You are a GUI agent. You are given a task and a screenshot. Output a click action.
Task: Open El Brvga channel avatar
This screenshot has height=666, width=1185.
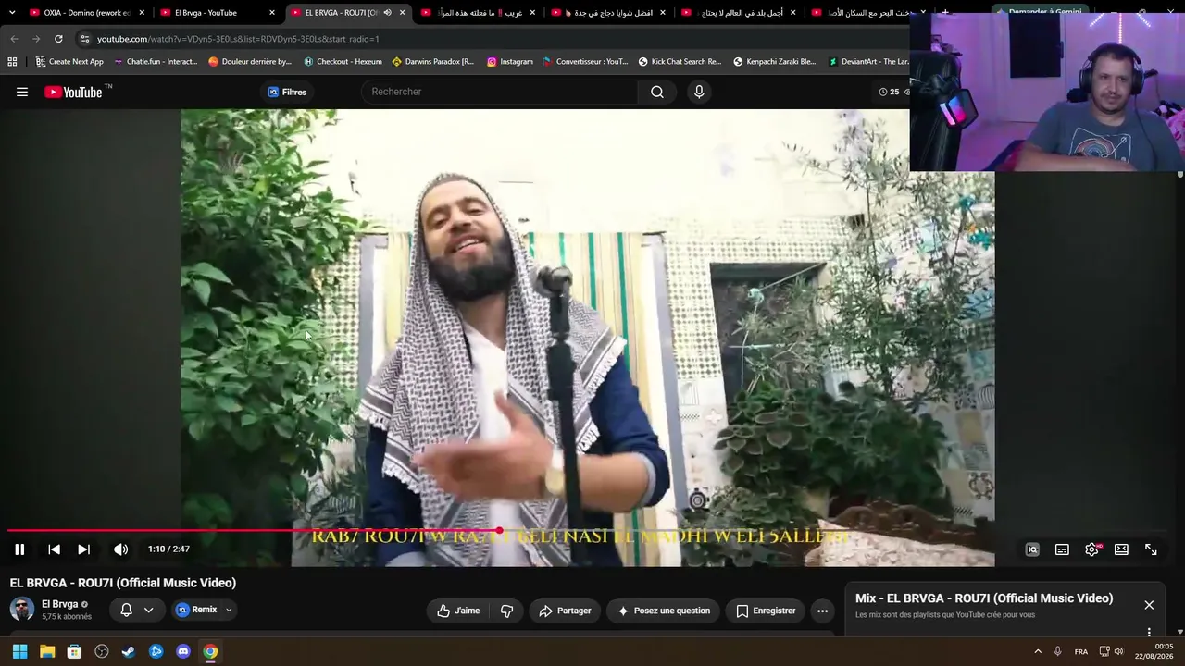point(22,609)
